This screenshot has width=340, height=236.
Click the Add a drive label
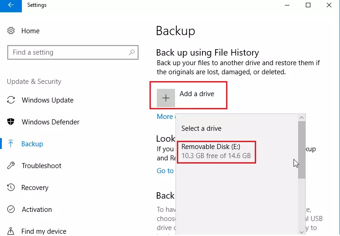pyautogui.click(x=197, y=93)
